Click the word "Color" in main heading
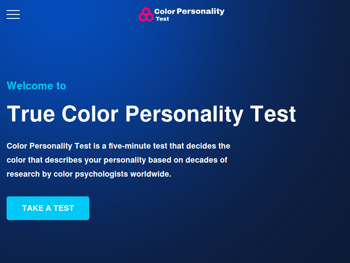Screen dimensions: 350x263 point(90,114)
